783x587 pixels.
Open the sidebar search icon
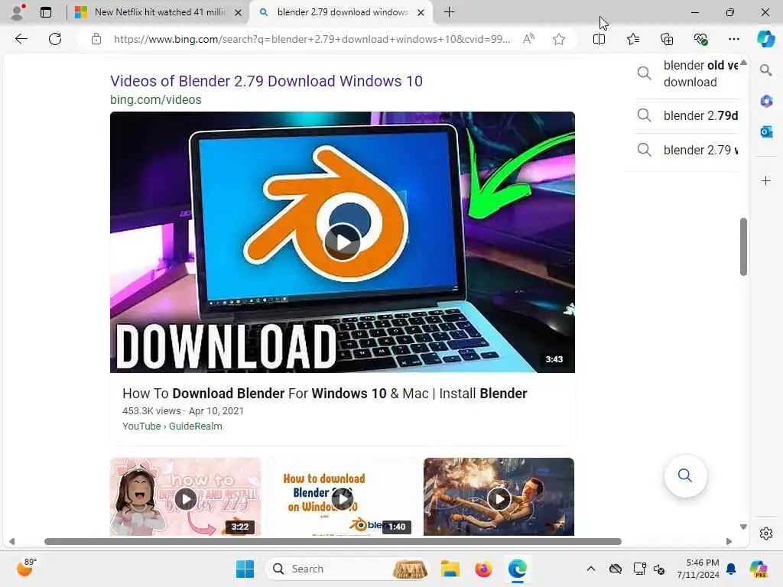(765, 70)
